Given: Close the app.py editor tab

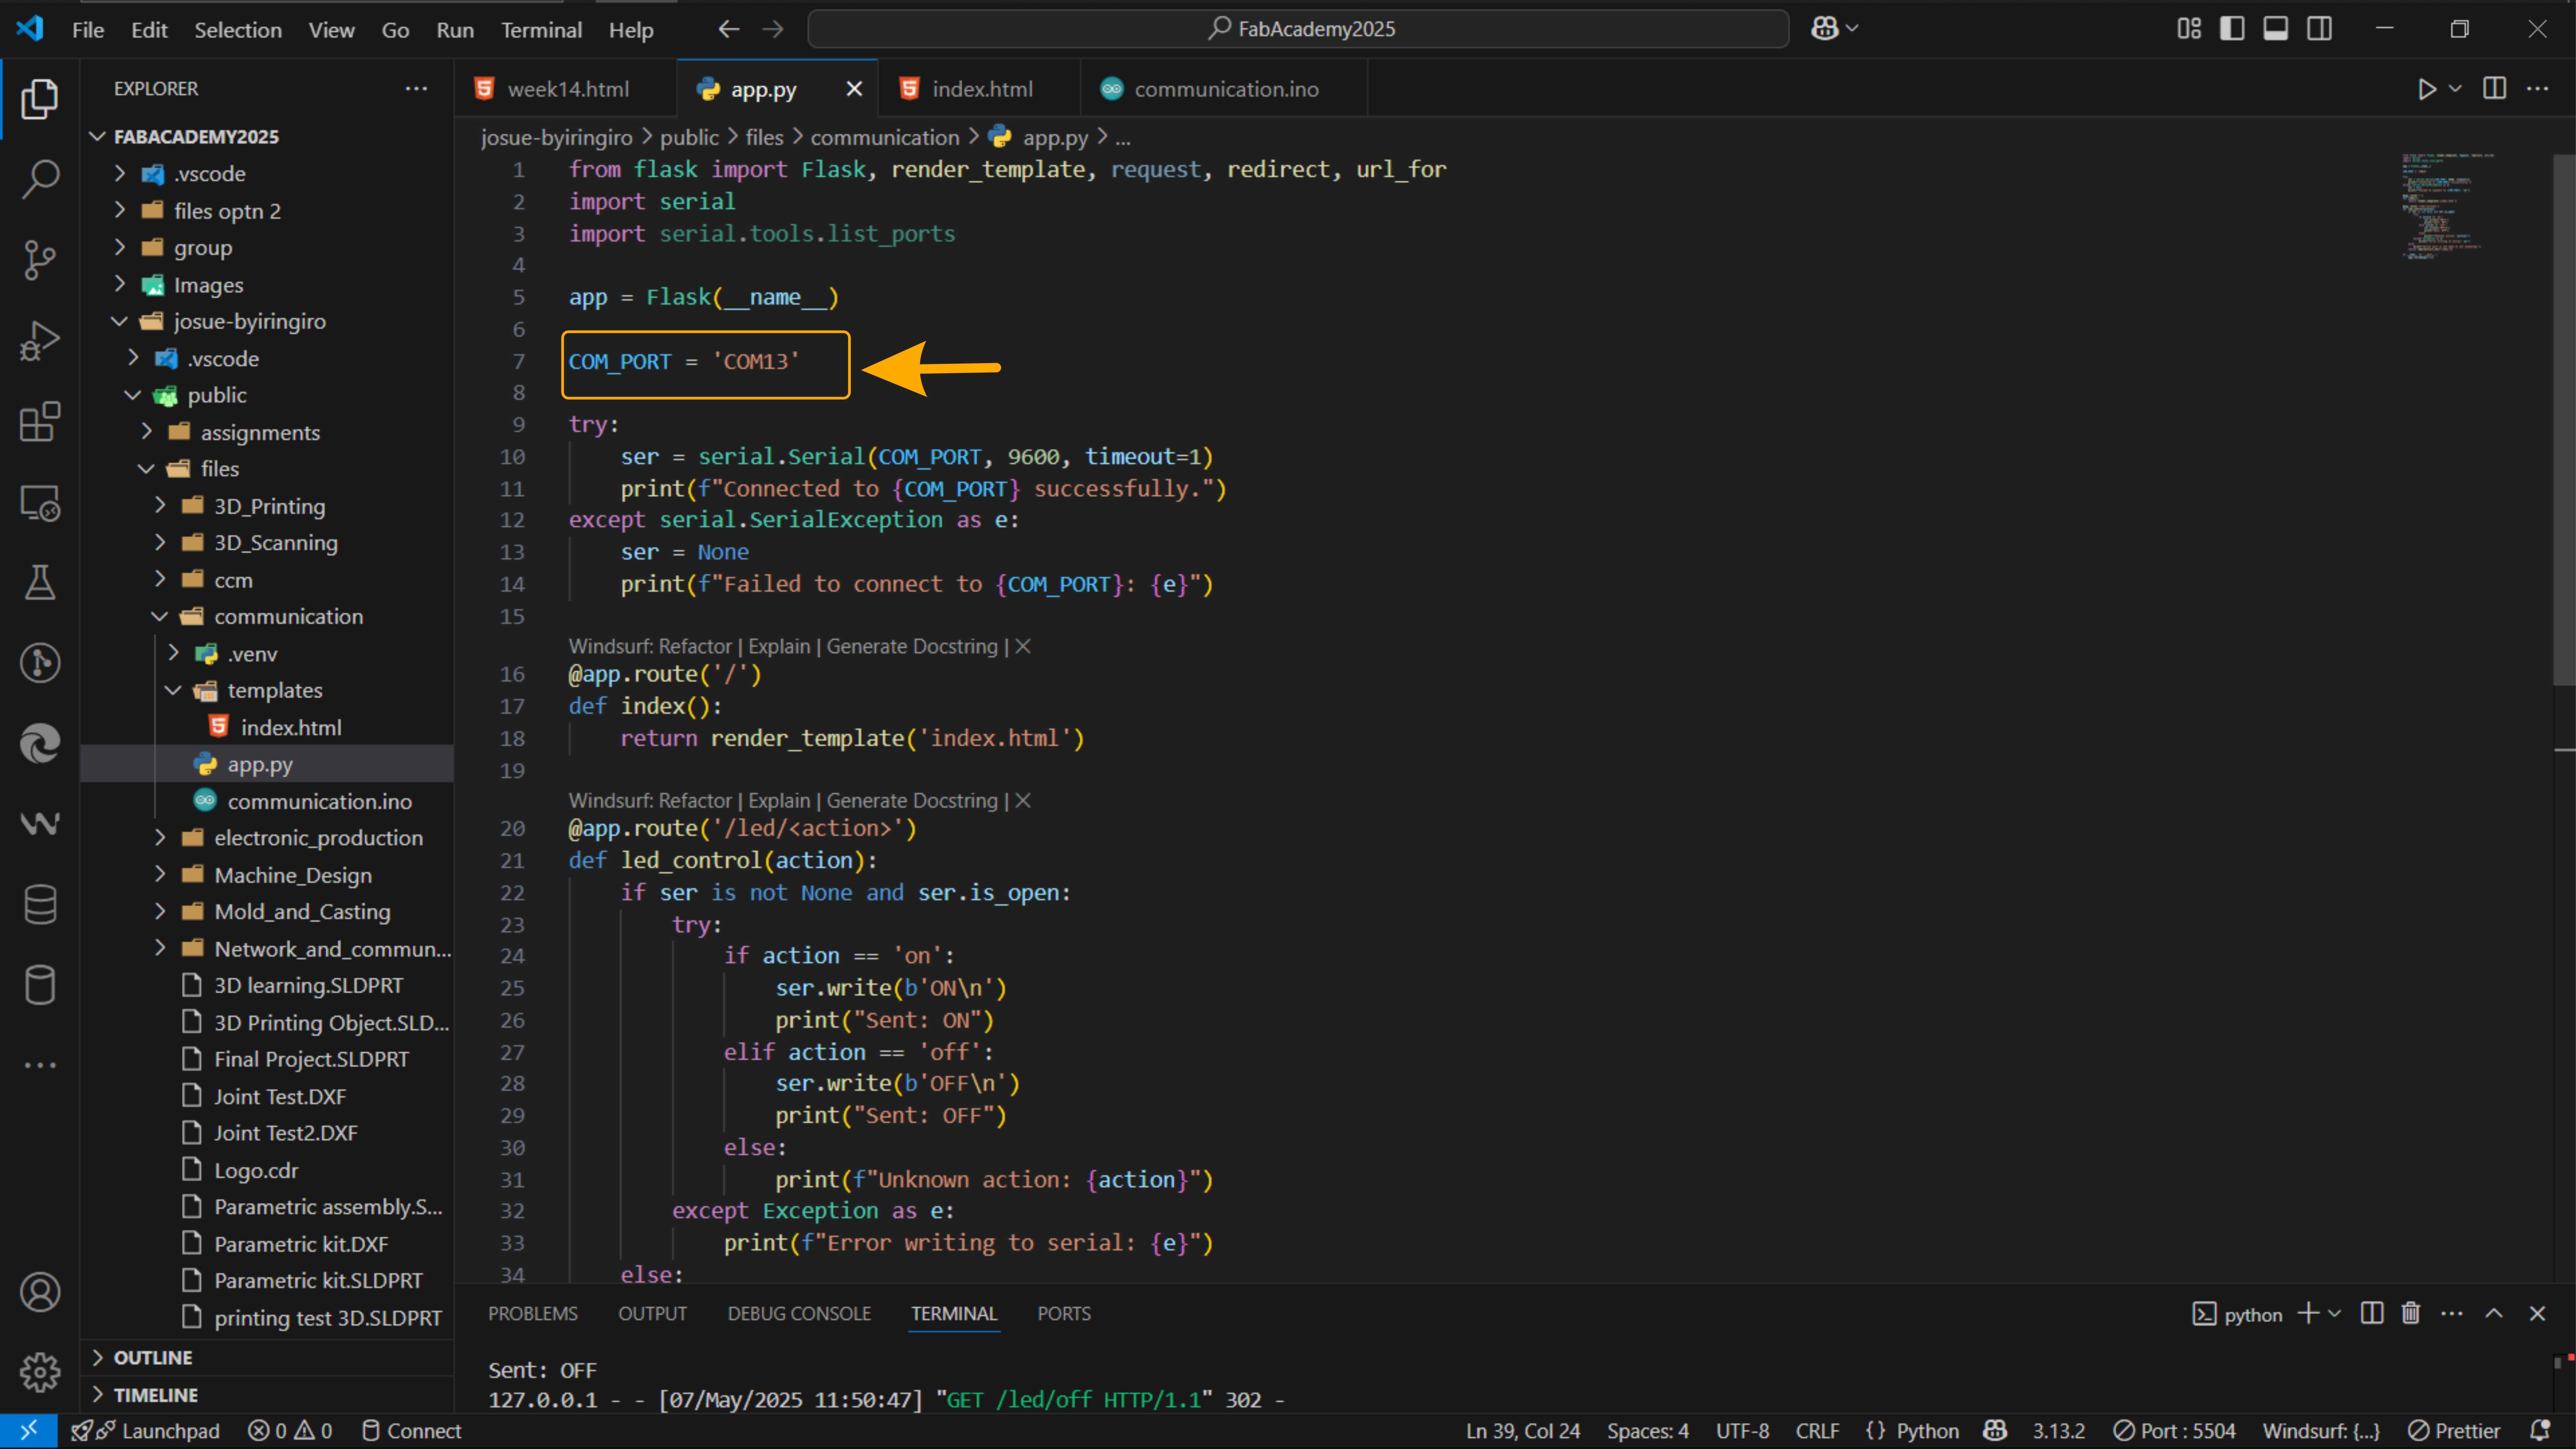Looking at the screenshot, I should (x=854, y=89).
